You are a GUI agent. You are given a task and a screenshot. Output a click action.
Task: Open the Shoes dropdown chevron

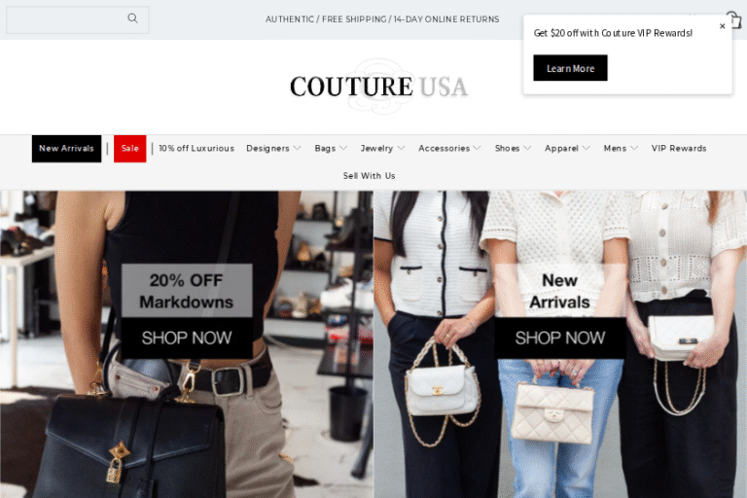tap(527, 148)
